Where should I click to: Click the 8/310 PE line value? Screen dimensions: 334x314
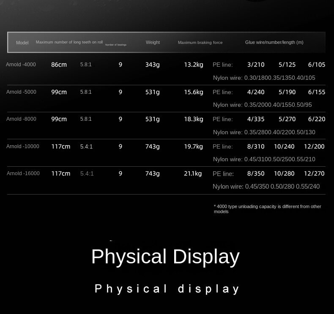256,146
